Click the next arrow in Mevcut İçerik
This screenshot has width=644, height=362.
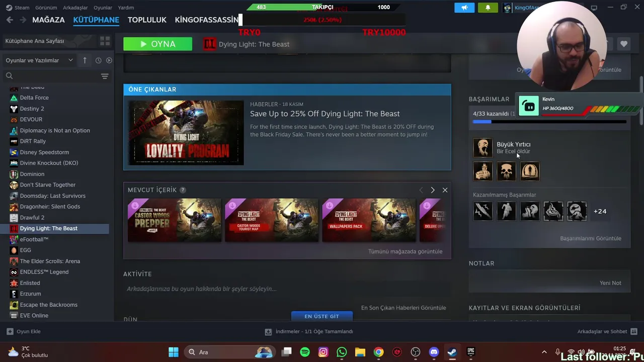433,190
